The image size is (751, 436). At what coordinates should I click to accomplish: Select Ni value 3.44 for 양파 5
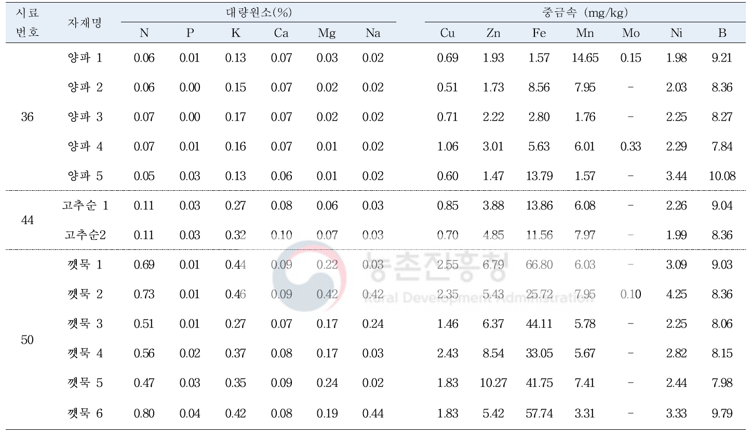[x=676, y=176]
